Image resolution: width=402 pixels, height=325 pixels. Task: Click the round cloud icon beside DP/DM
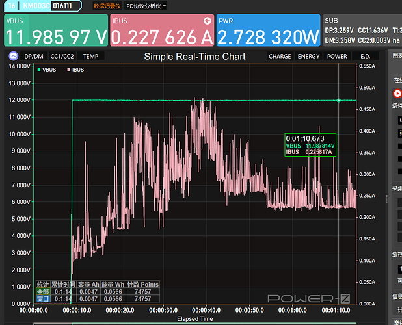coord(12,57)
